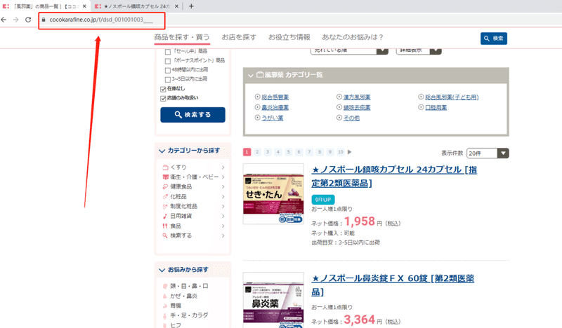Go to results page 2

(257, 152)
